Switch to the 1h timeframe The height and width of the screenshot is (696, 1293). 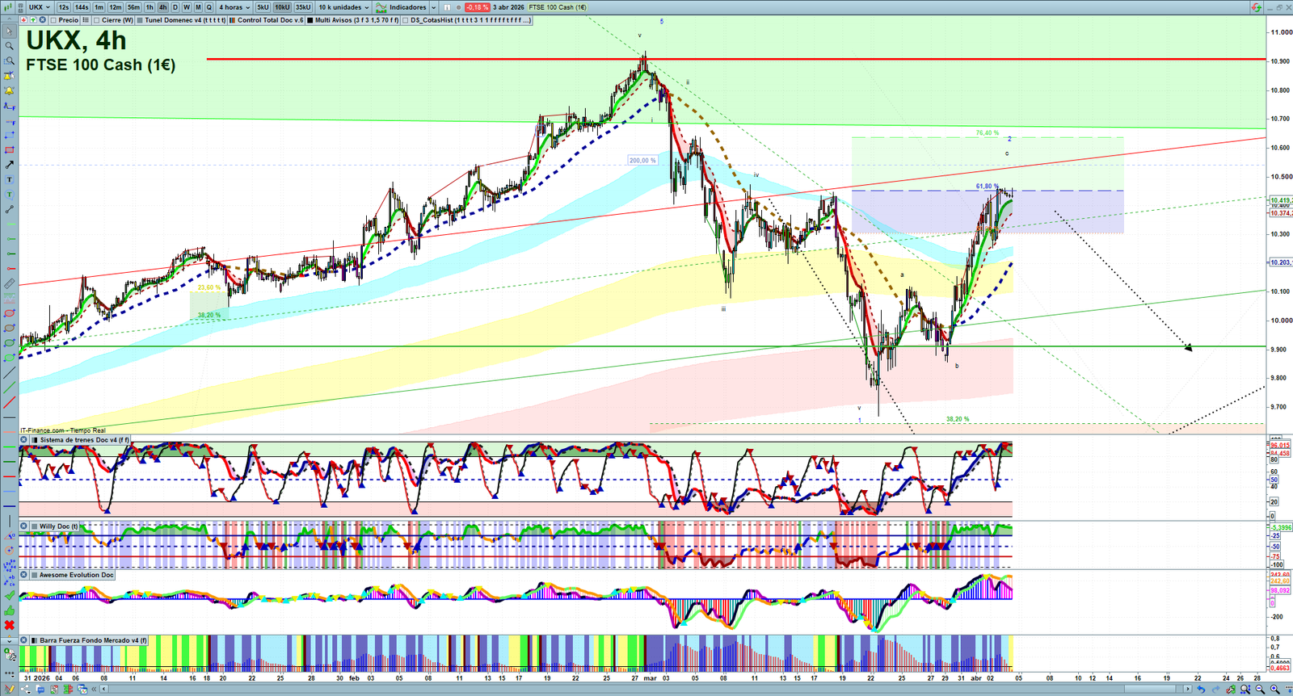click(x=150, y=7)
